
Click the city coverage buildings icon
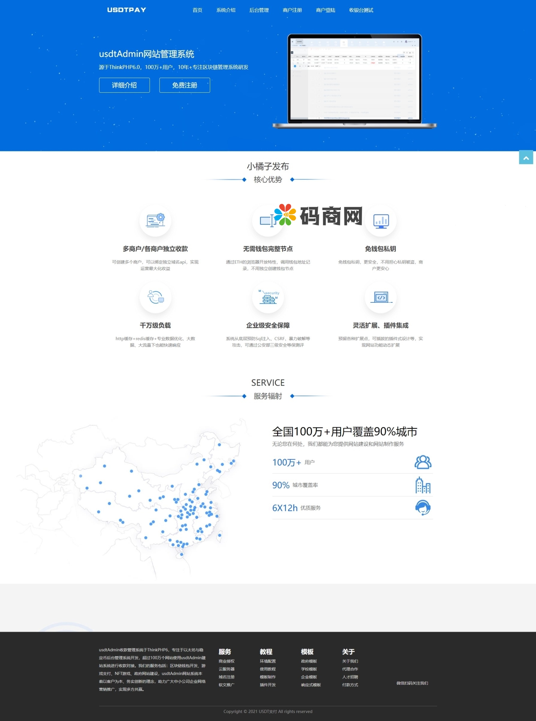422,485
